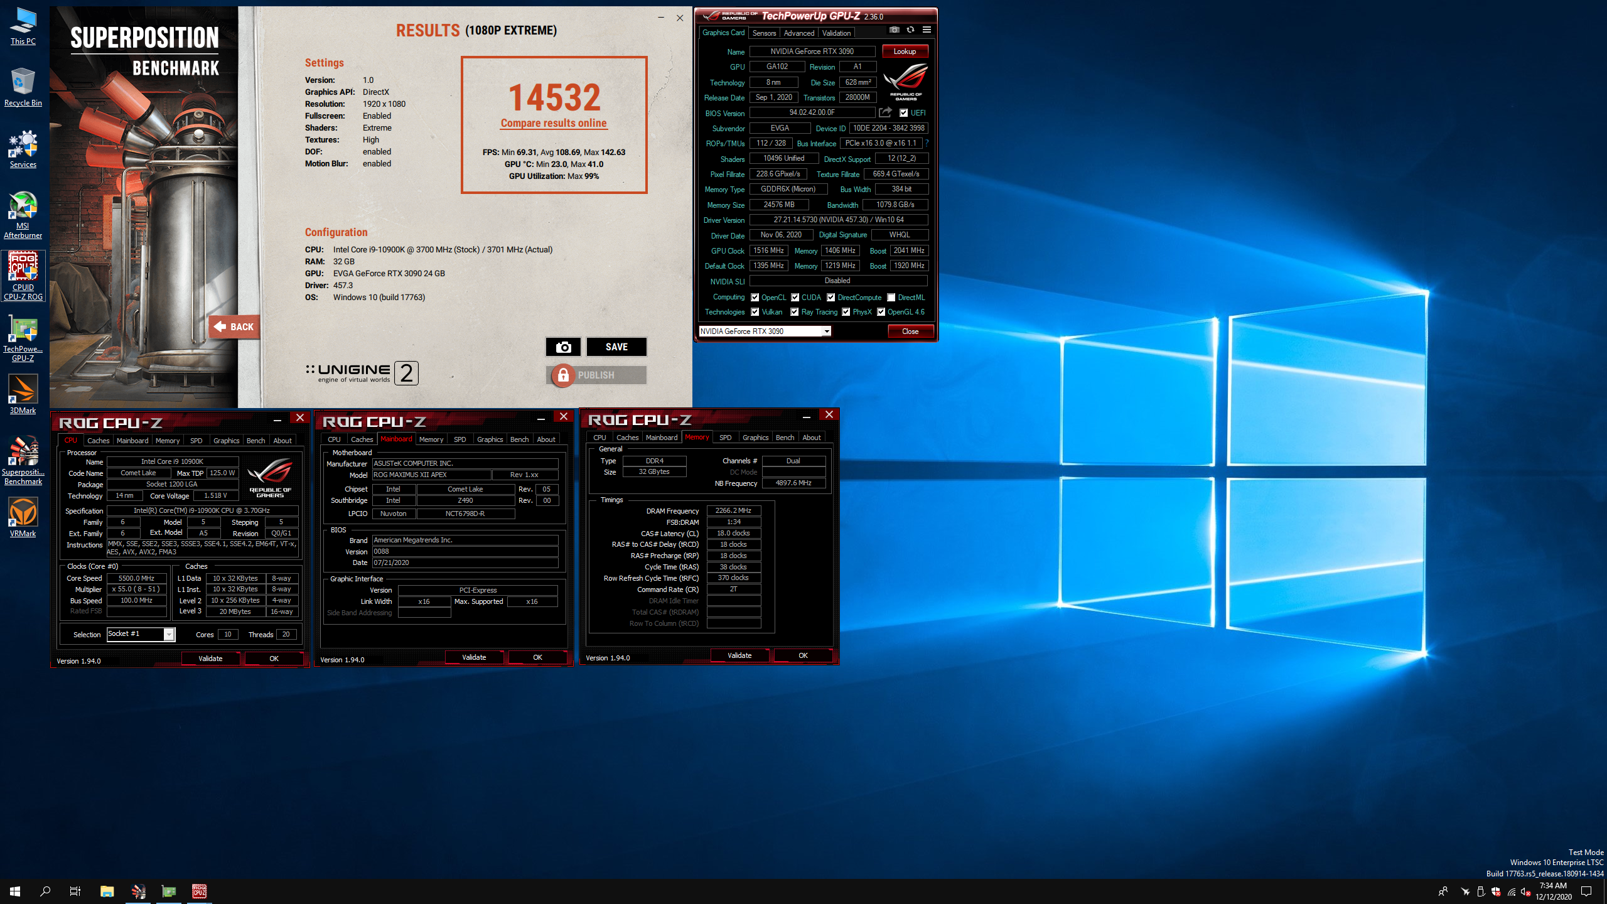Open the VRMark desktop shortcut
The image size is (1607, 904).
(x=23, y=517)
